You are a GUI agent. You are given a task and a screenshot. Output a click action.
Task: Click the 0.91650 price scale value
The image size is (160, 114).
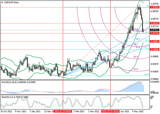(155, 72)
